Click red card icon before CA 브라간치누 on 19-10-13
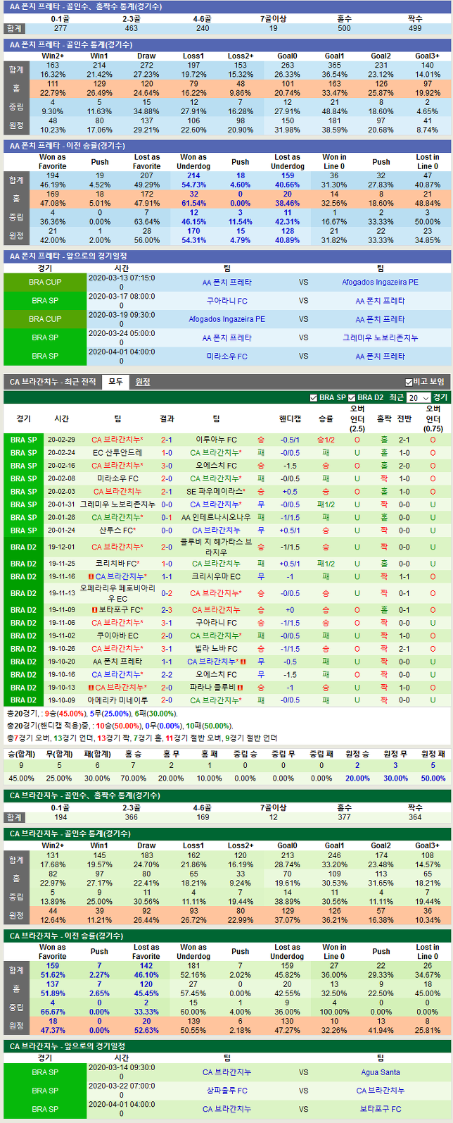 coord(91,688)
